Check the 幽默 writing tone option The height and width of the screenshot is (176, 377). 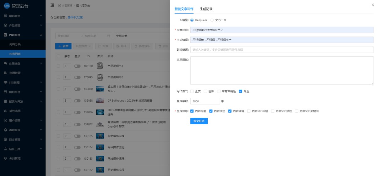[x=205, y=91]
